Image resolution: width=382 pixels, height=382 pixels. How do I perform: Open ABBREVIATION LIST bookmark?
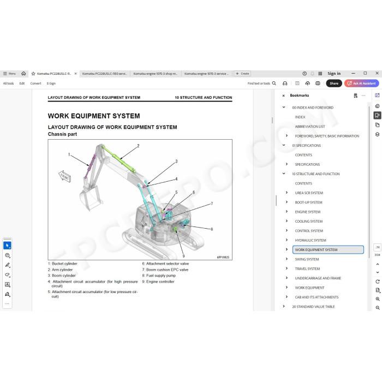(x=310, y=127)
